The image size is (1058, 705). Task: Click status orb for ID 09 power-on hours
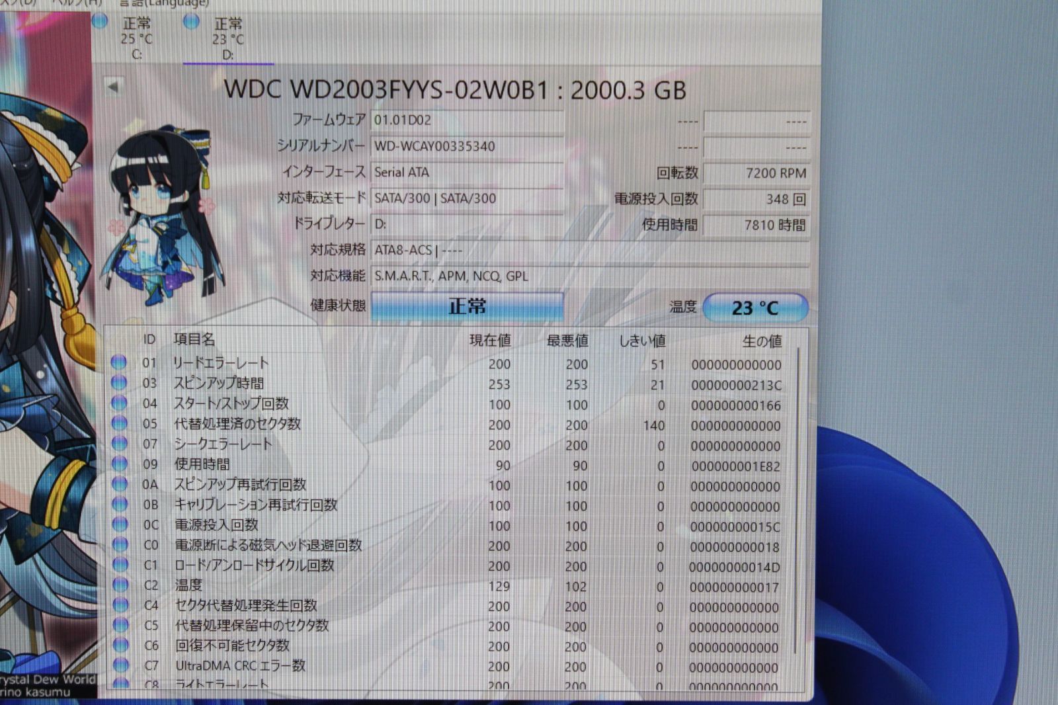coord(119,464)
